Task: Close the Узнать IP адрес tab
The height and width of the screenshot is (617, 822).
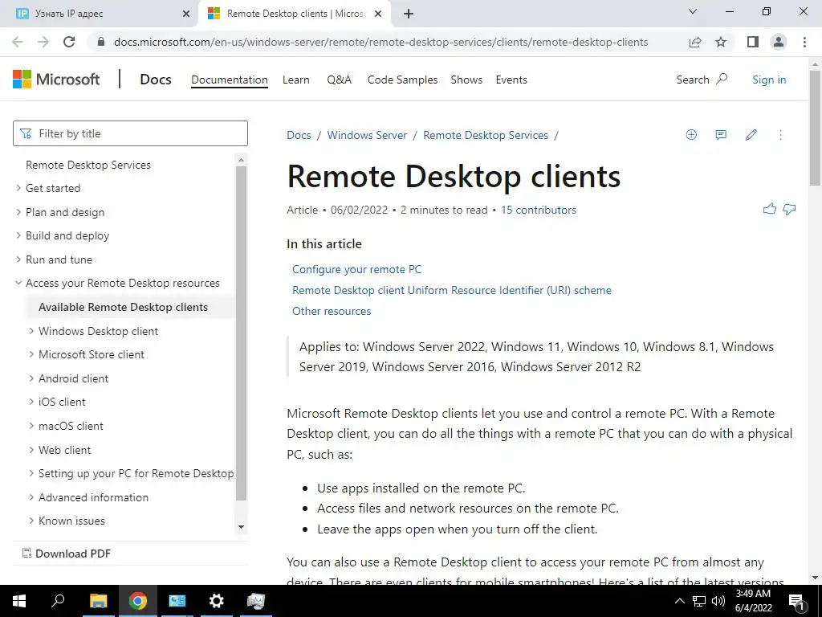Action: (x=185, y=14)
